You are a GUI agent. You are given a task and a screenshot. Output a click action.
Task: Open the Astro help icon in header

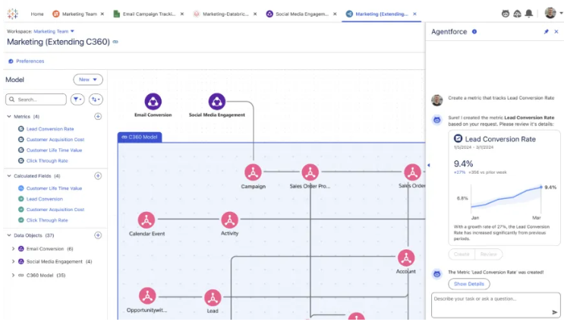506,14
